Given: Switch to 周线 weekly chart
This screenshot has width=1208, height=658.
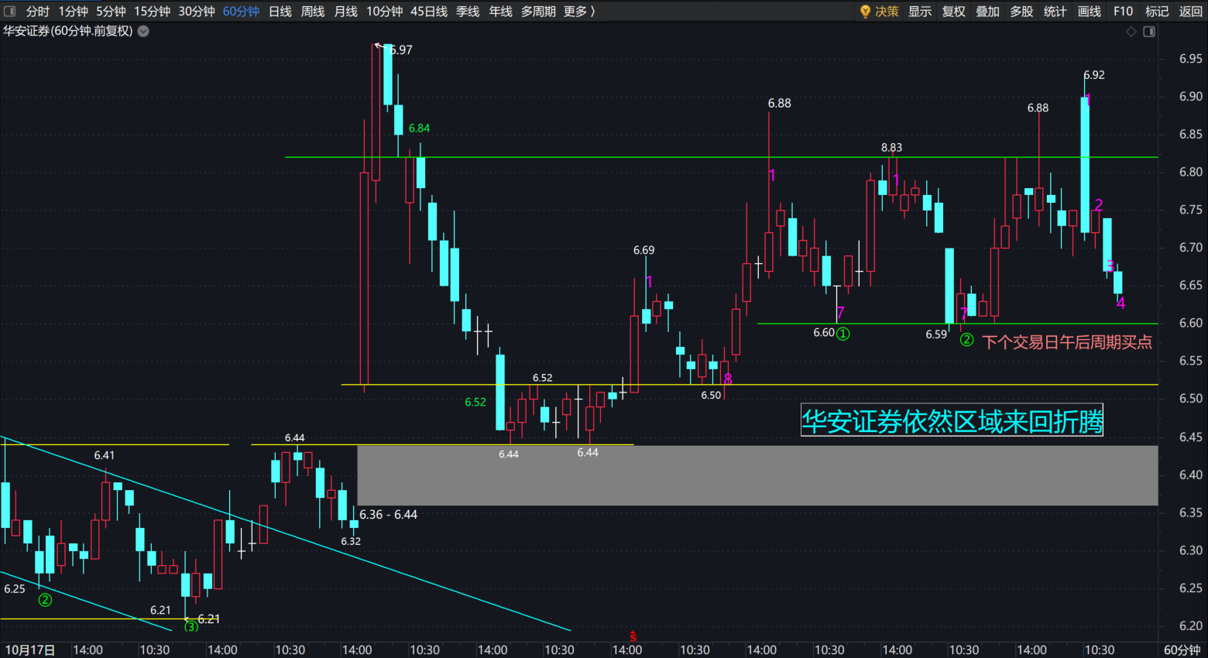Looking at the screenshot, I should pos(313,11).
